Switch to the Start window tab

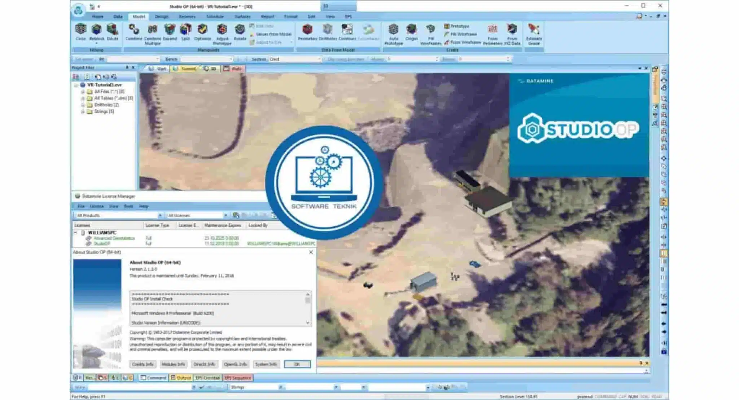pos(157,69)
